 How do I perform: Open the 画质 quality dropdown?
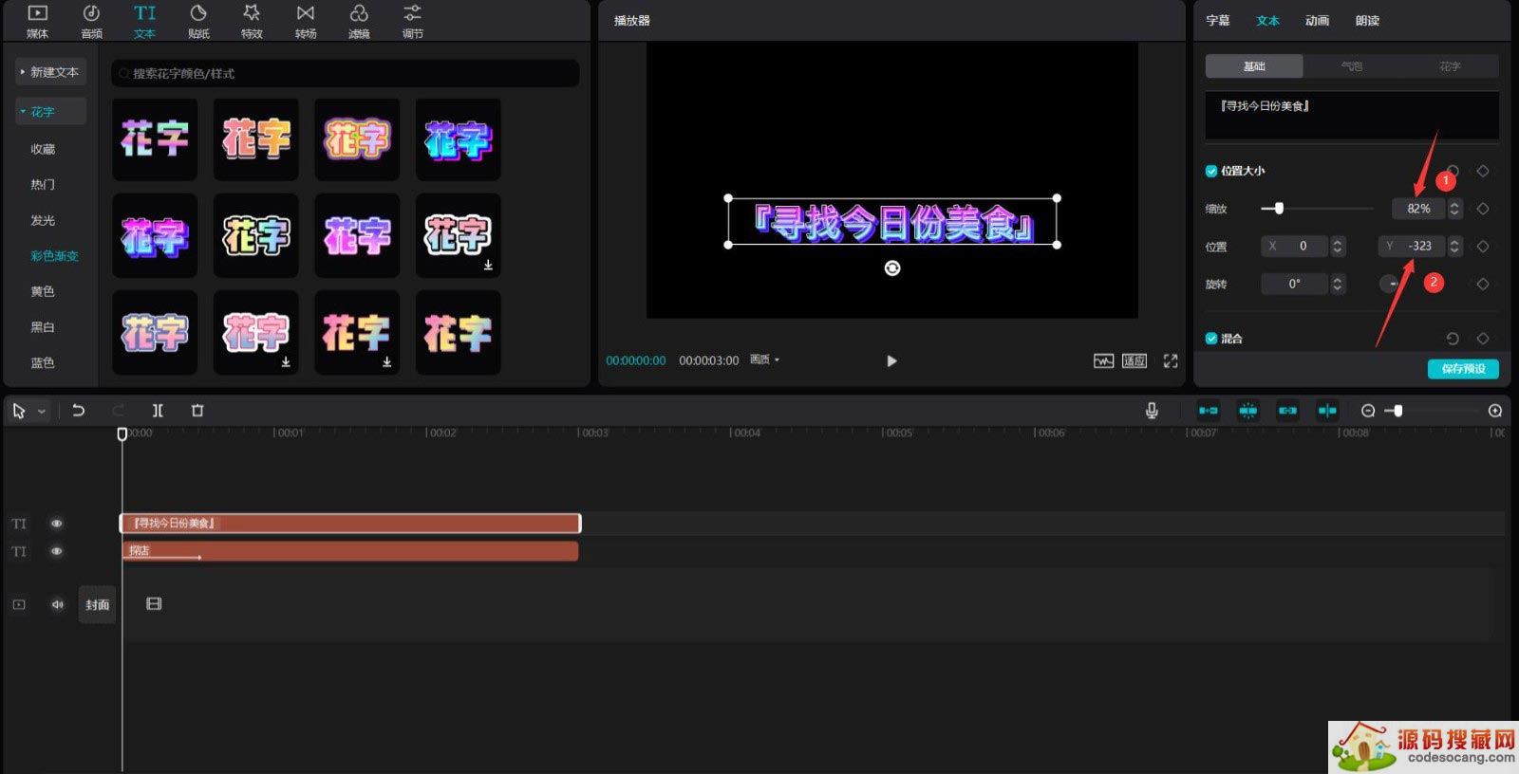point(764,360)
